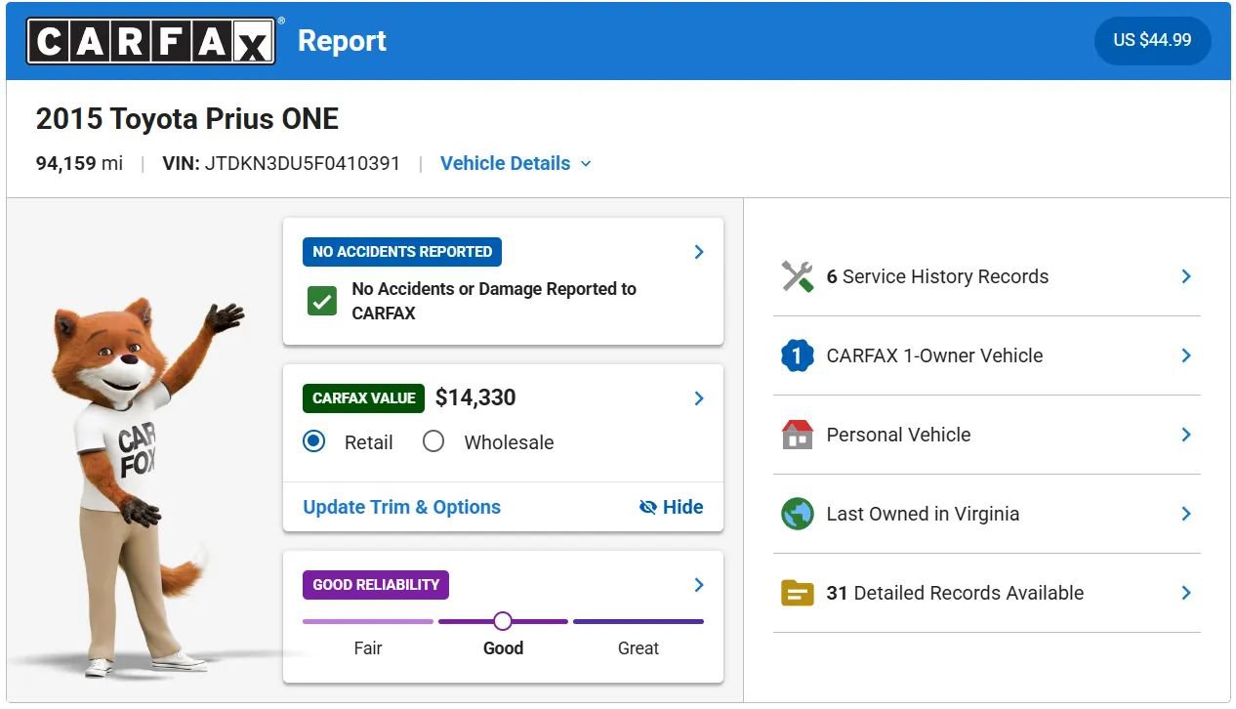Click the folder Detailed Records icon

point(798,593)
